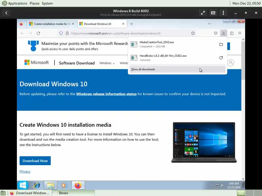262x196 pixels.
Task: Click the Downloads toolbar arrow icon
Action: 224,33
